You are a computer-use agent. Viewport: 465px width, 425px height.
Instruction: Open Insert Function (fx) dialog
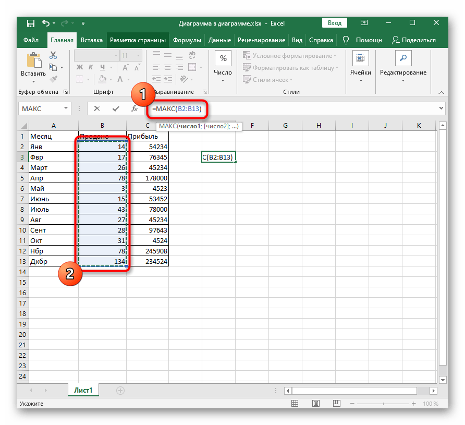click(x=134, y=108)
